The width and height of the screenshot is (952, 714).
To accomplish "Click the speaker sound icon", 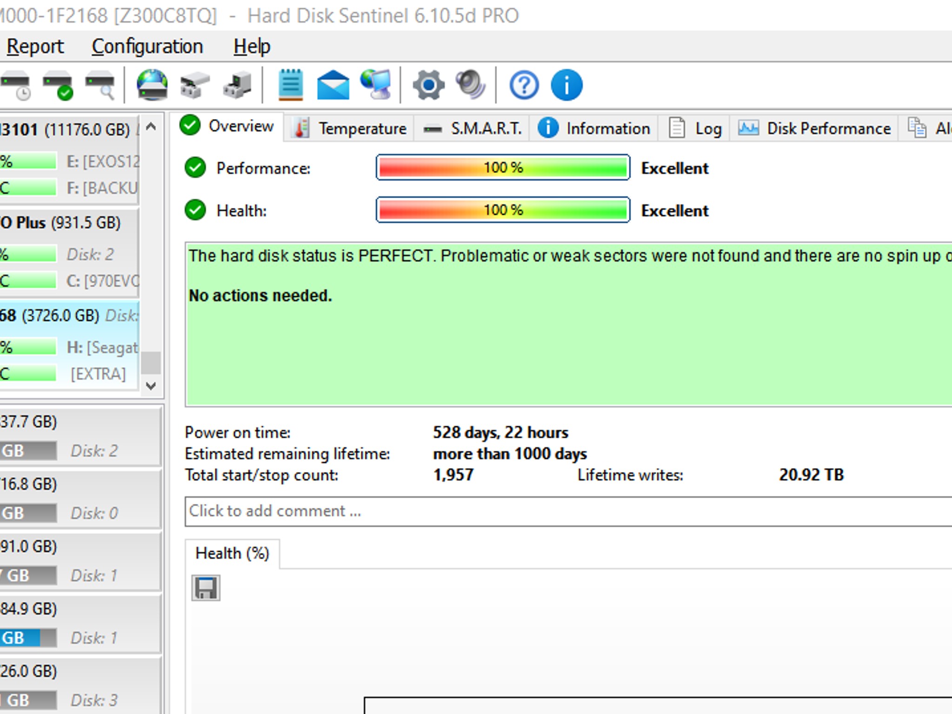I will pyautogui.click(x=470, y=85).
